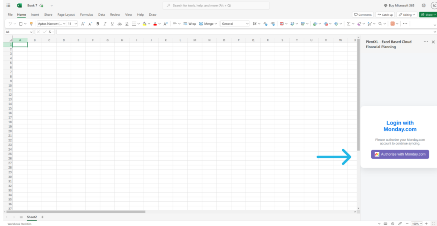Toggle strikethrough formatting
This screenshot has height=226, width=437.
(119, 24)
